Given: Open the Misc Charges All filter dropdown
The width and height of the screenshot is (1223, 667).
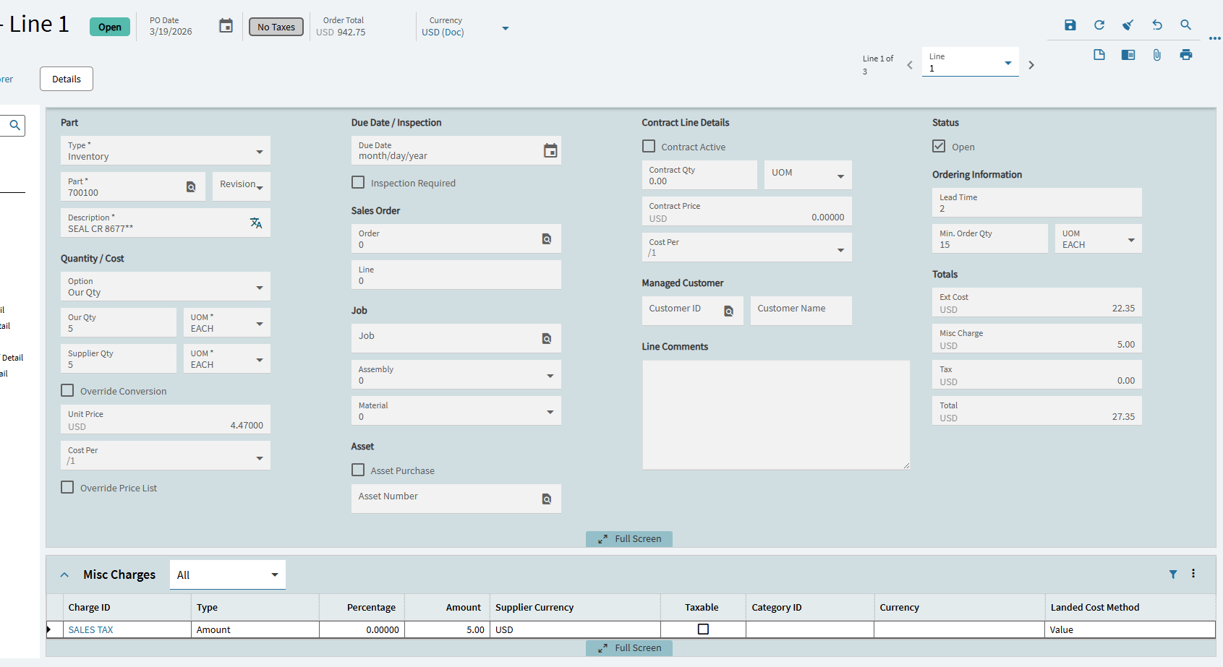Looking at the screenshot, I should coord(228,575).
